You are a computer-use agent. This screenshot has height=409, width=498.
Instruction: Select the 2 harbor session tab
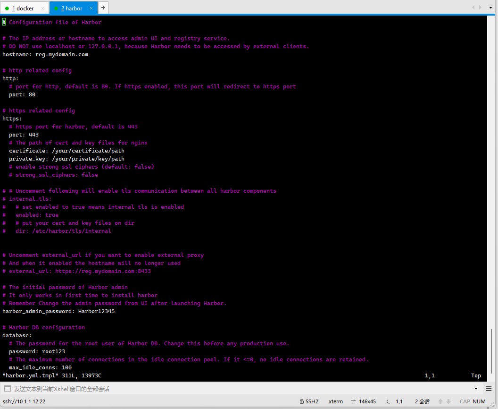coord(74,9)
